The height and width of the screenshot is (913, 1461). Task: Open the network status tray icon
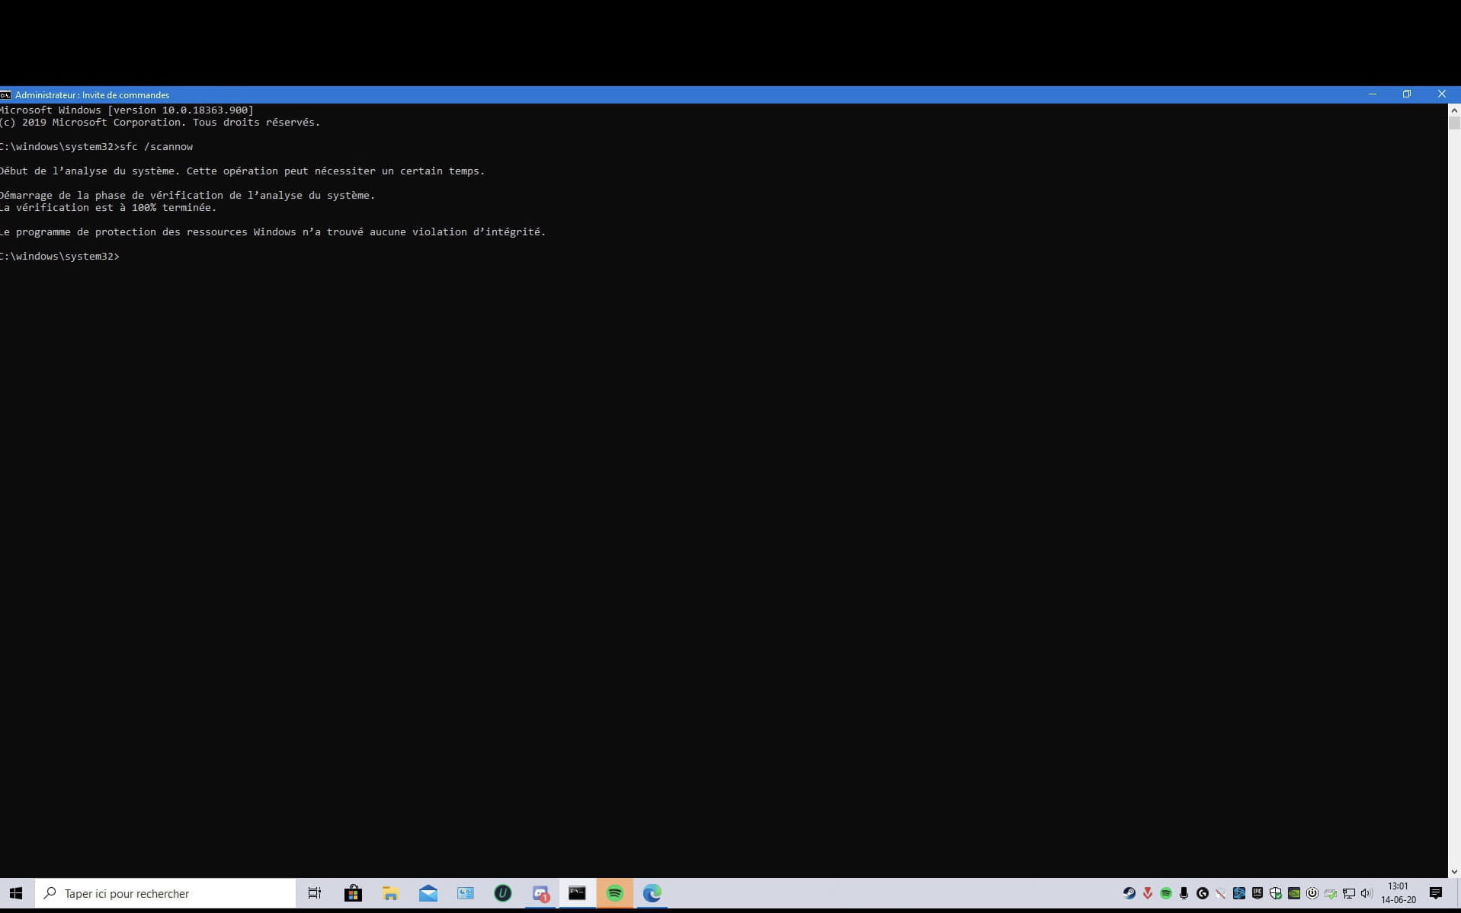(x=1348, y=893)
